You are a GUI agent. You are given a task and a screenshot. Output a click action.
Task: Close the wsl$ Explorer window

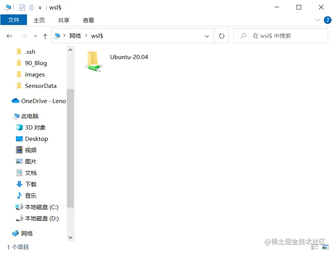tap(321, 7)
